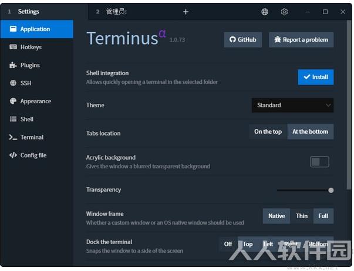The image size is (354, 271).
Task: Click the Terminal prompt icon
Action: 13,137
